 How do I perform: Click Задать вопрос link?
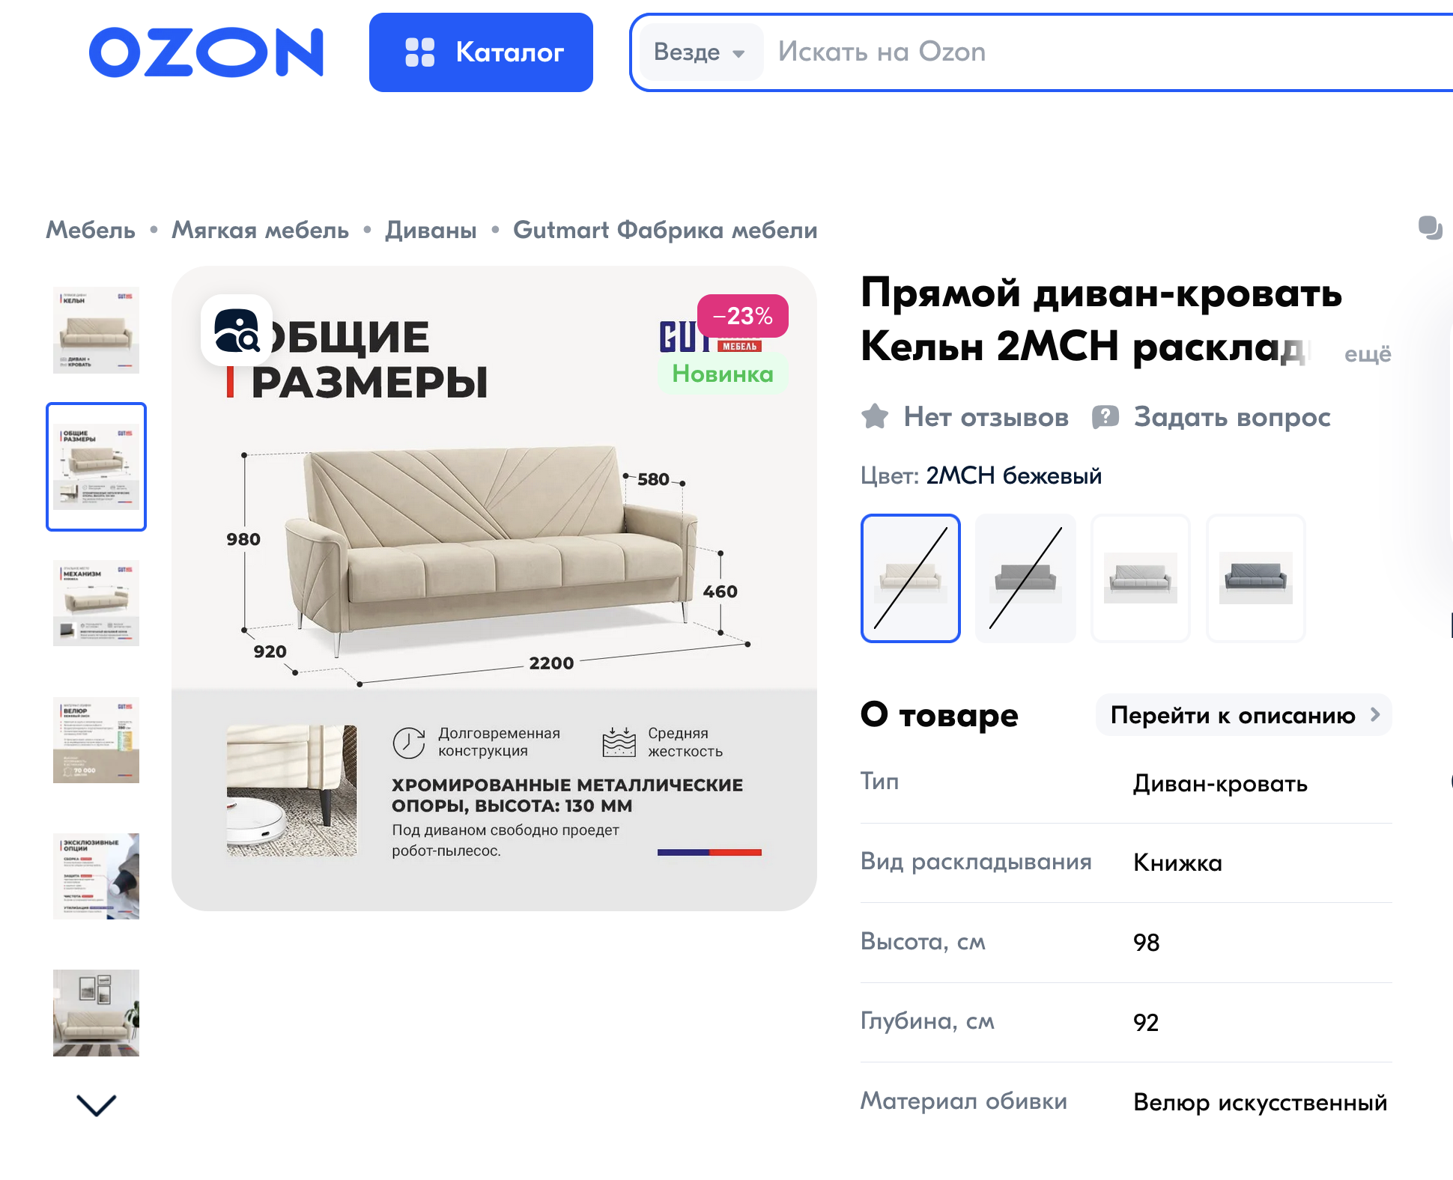[x=1232, y=417]
